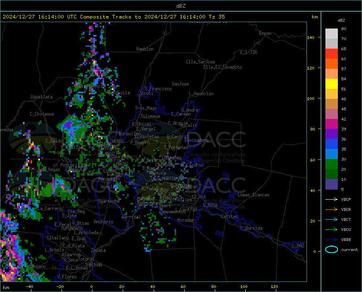Click the 60 km tick on bottom axis
This screenshot has height=292, width=362.
click(183, 286)
